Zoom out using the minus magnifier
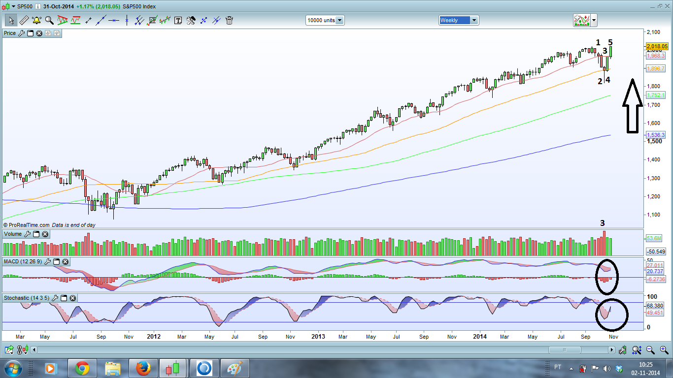Image resolution: width=673 pixels, height=378 pixels. [x=650, y=350]
